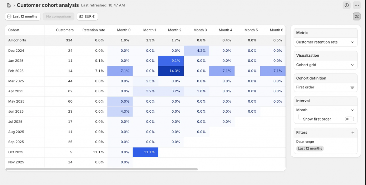The image size is (366, 185).
Task: Click the plus icon to add filter
Action: coord(352,133)
